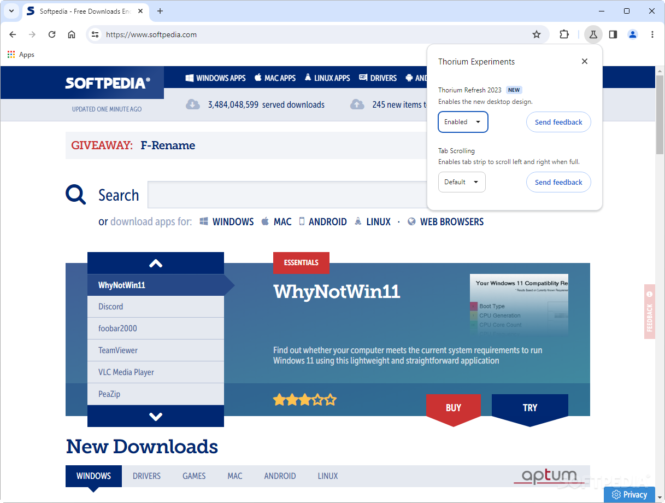Screen dimensions: 665x503
Task: Select the Android downloads tab
Action: point(280,476)
